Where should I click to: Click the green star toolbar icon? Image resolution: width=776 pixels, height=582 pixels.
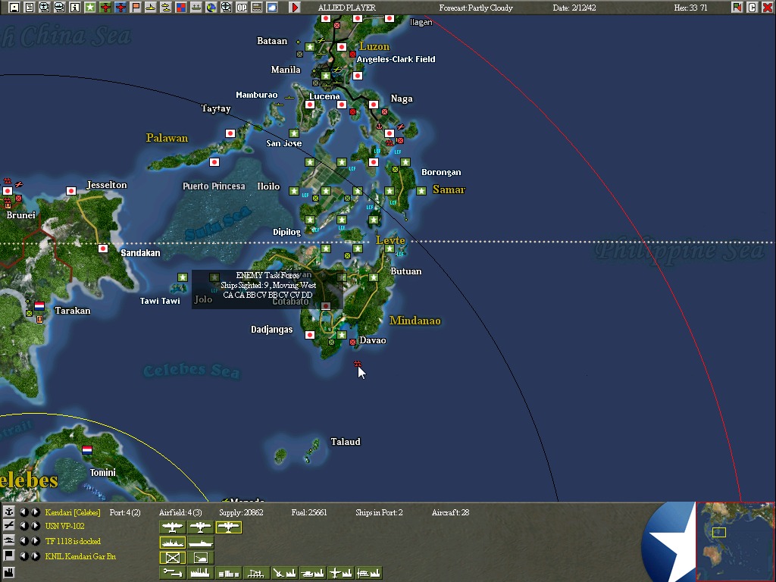pos(89,8)
